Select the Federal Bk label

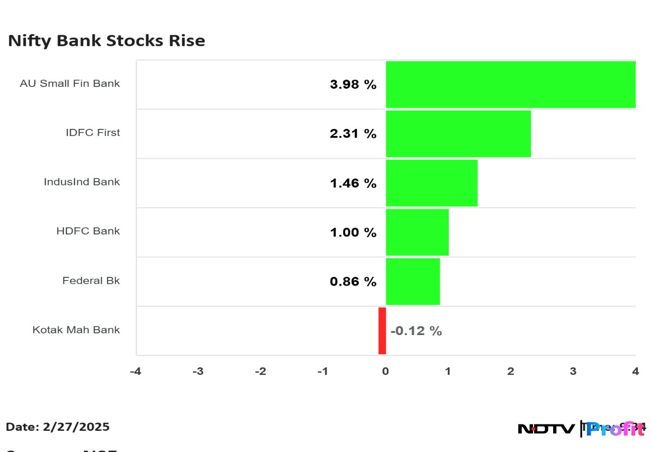91,281
